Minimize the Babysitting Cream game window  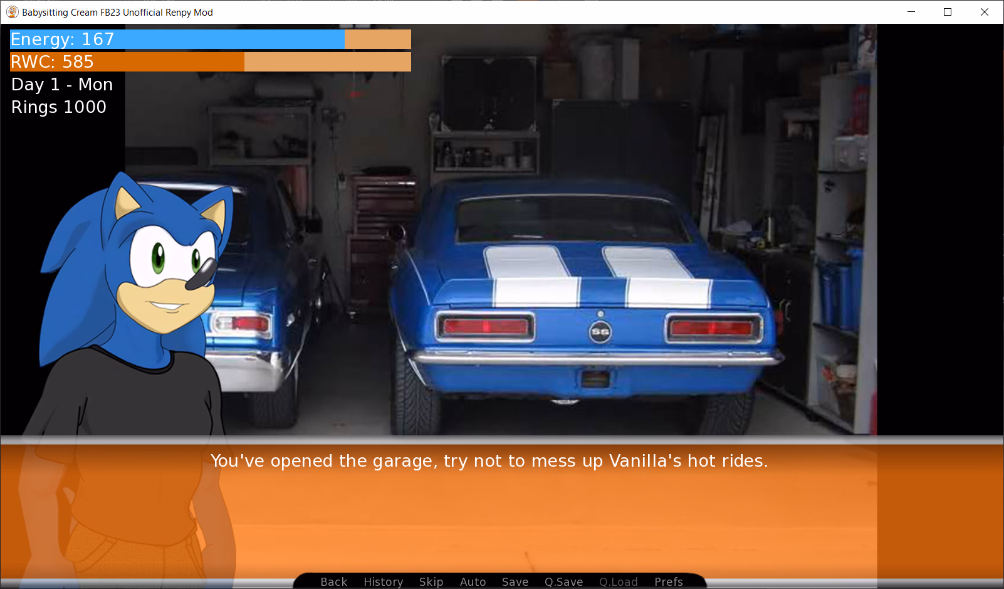pyautogui.click(x=910, y=12)
